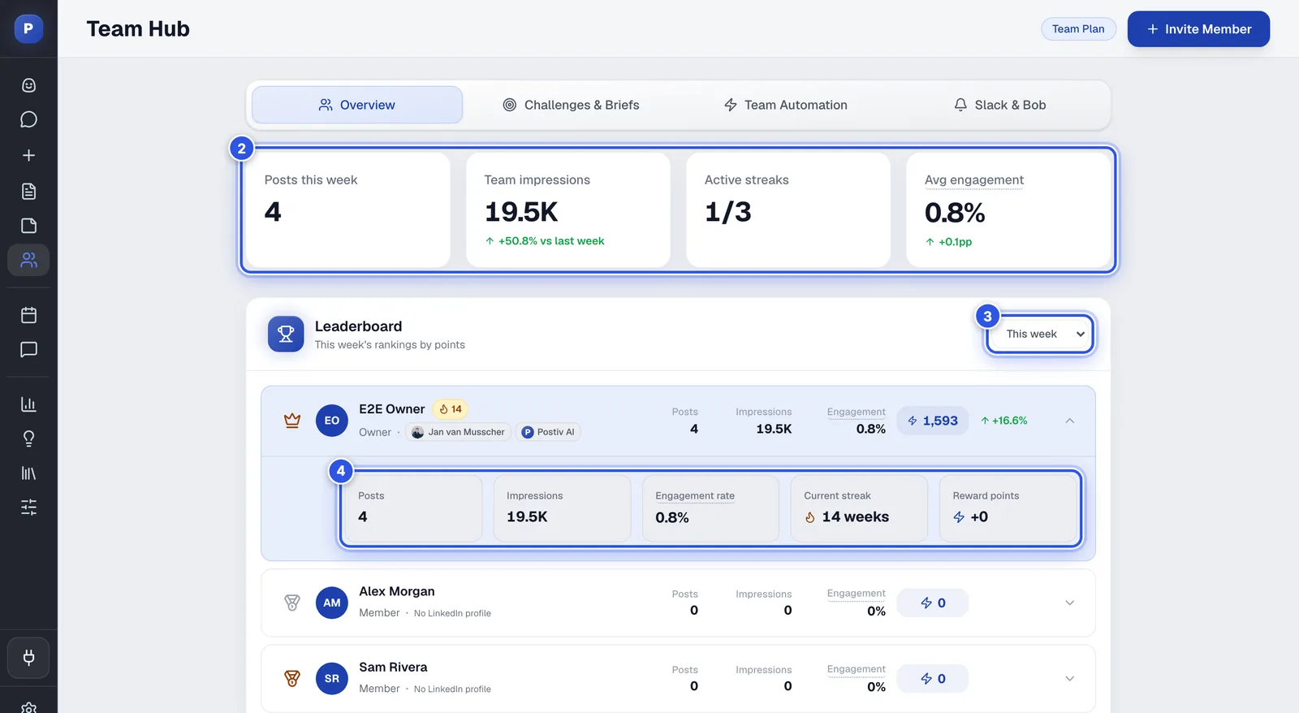Viewport: 1299px width, 713px height.
Task: Click the SR avatar circle
Action: click(x=332, y=678)
